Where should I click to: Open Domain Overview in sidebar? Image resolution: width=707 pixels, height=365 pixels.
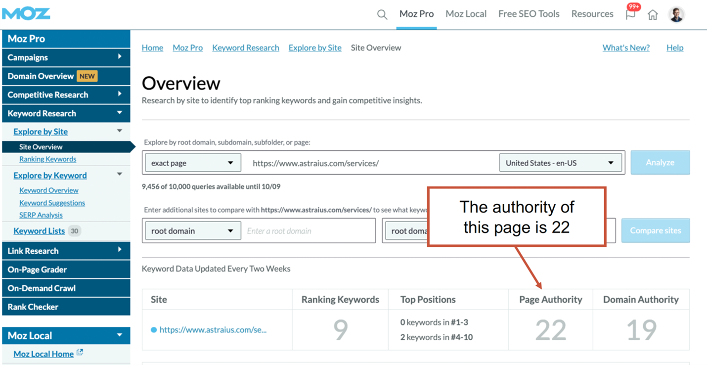coord(66,76)
